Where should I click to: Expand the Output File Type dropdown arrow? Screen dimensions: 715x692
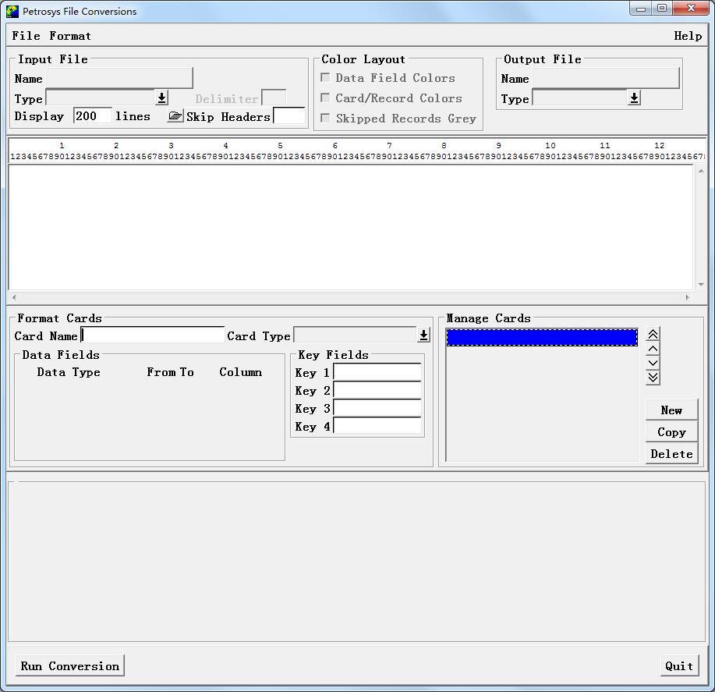(634, 98)
